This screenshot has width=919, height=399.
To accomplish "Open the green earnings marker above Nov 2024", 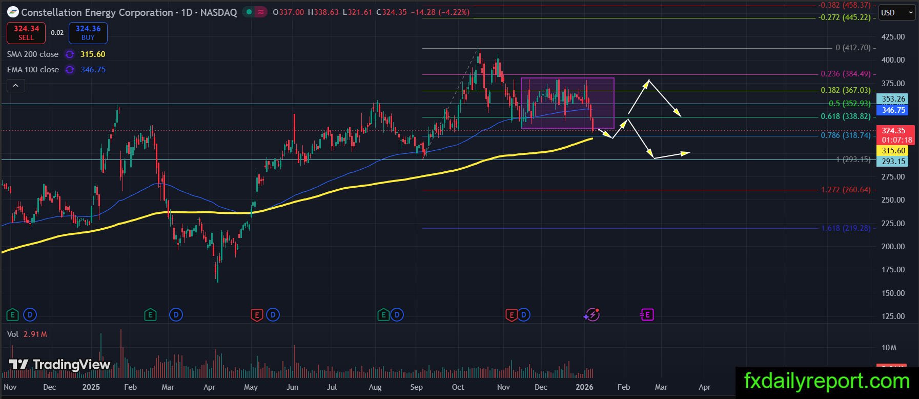I will pyautogui.click(x=13, y=314).
